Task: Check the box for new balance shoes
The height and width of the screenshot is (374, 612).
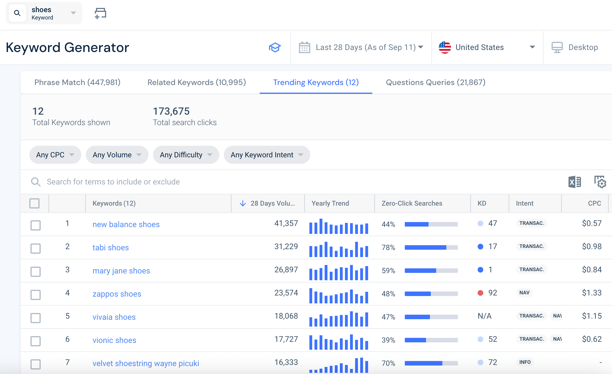Action: point(36,225)
